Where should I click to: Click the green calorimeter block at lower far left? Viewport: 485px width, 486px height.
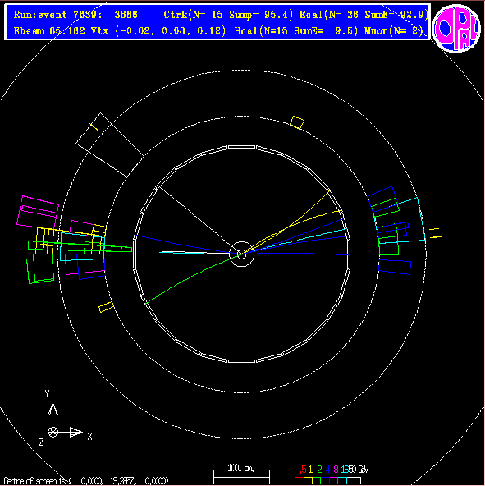point(40,271)
